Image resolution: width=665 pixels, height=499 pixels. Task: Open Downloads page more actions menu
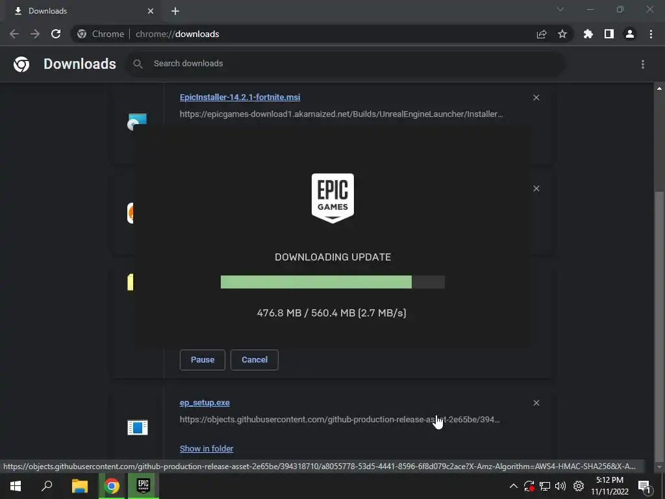(643, 64)
